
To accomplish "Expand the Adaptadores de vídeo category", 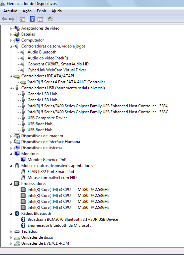I will point(11,29).
